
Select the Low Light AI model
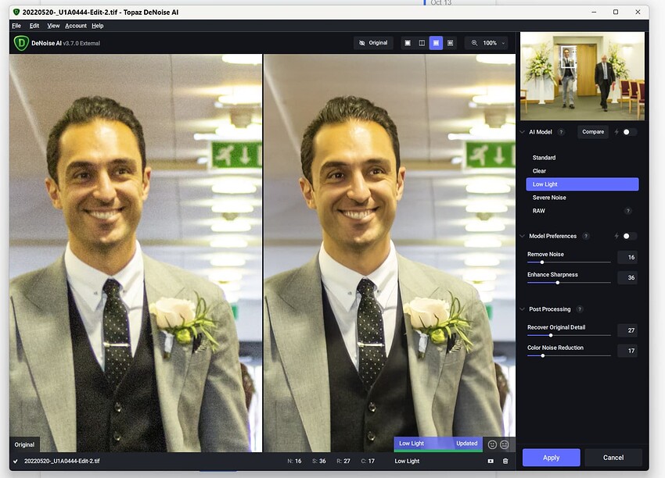point(582,184)
